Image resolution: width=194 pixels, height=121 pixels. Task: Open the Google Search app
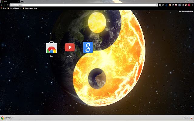[x=88, y=47]
